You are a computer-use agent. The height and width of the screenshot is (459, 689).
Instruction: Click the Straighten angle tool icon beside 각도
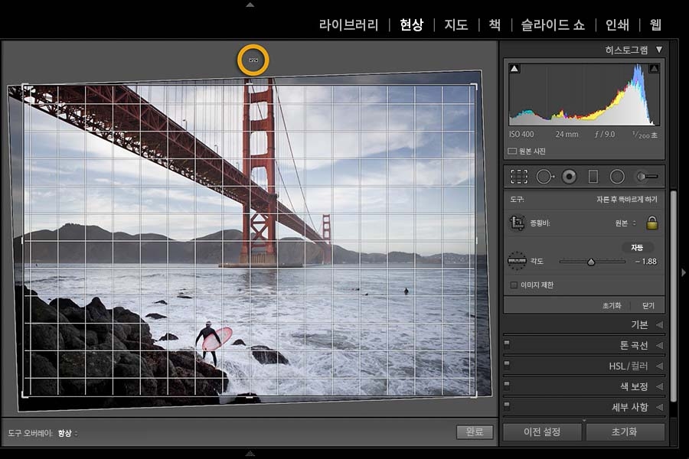(517, 261)
